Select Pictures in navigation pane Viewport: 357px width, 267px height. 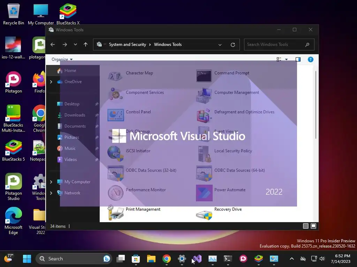pos(73,137)
